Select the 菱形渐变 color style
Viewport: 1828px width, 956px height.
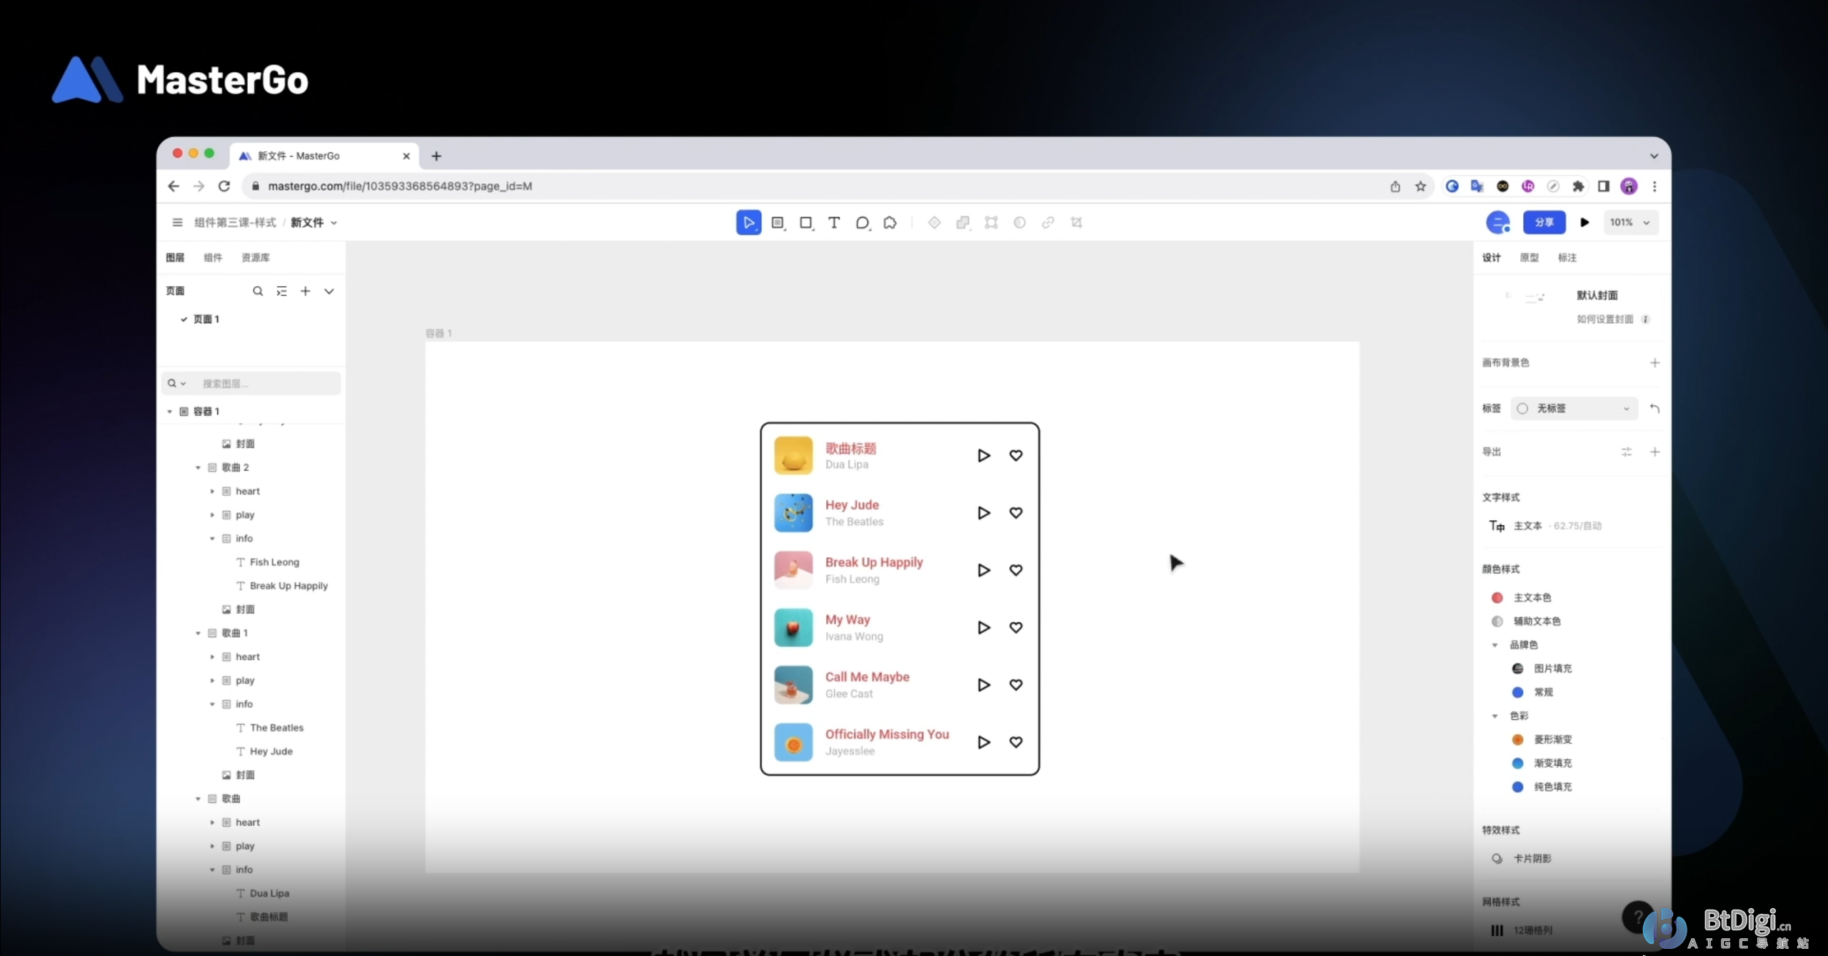point(1553,740)
